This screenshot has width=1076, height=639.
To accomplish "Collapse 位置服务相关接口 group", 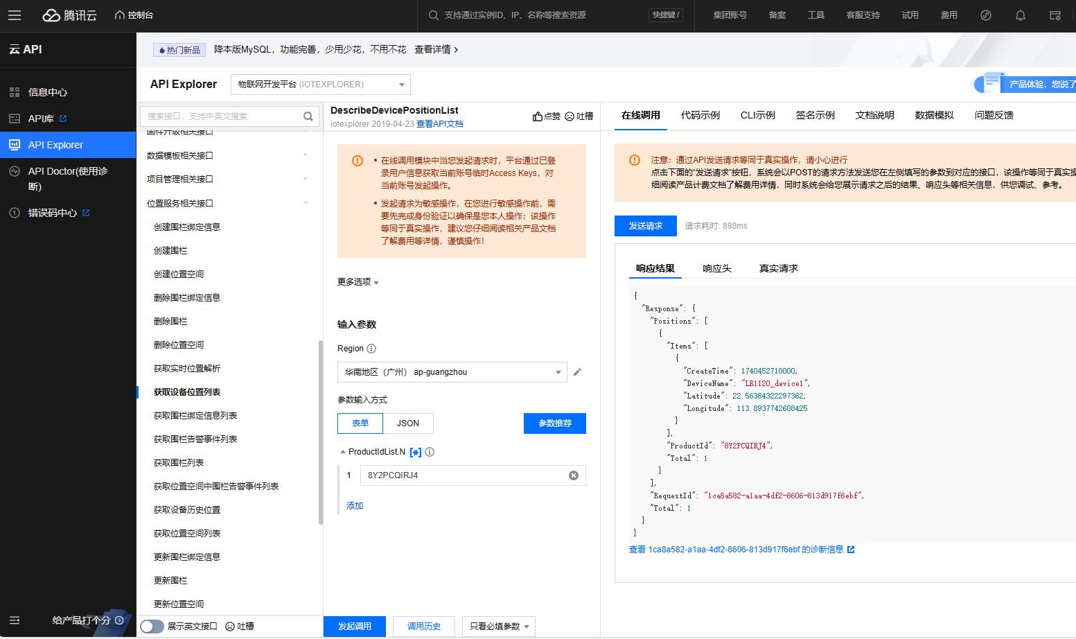I will [x=229, y=203].
